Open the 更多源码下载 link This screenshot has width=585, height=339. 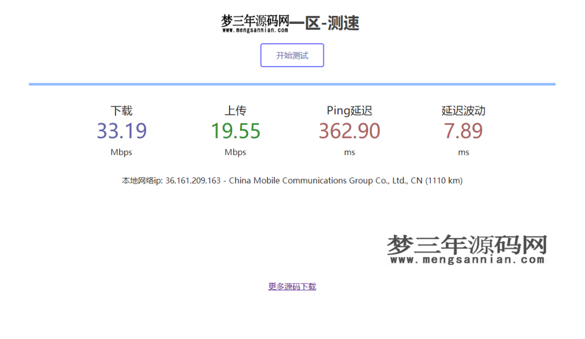[292, 286]
